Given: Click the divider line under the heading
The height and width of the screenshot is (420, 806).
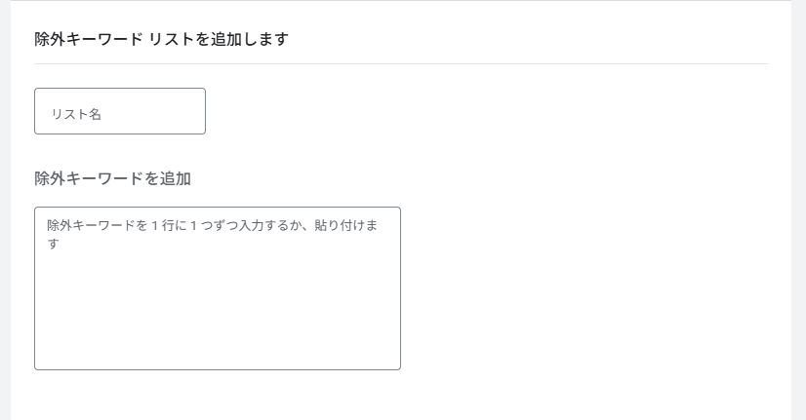Looking at the screenshot, I should [x=400, y=64].
